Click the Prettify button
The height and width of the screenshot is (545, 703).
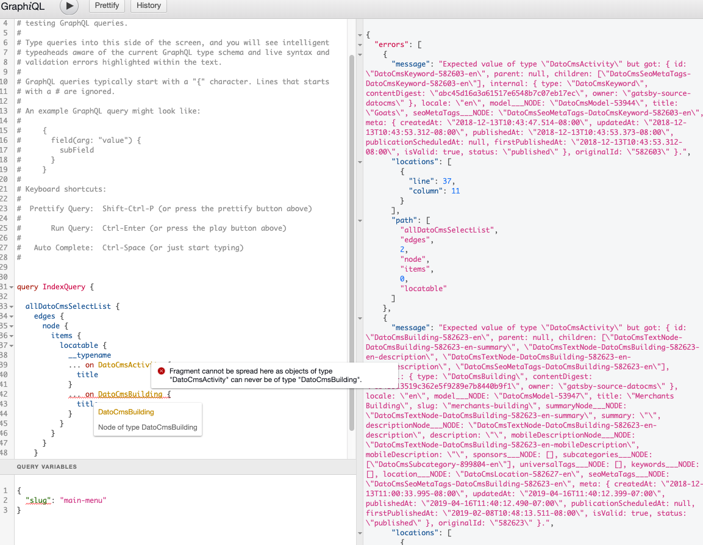[107, 5]
